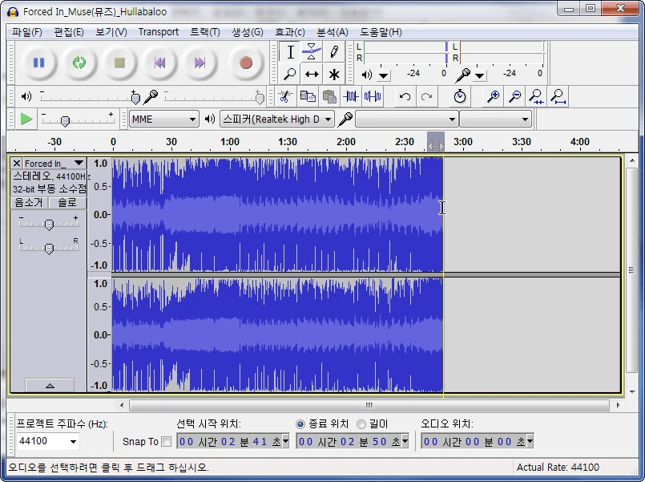Select the 길이 radio button

pos(361,424)
